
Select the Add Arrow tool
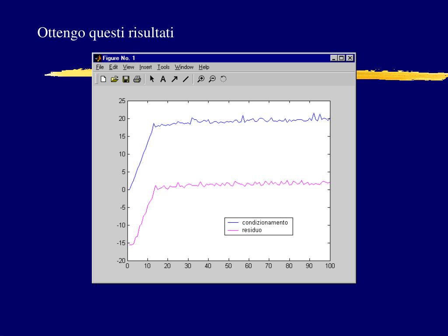(174, 79)
